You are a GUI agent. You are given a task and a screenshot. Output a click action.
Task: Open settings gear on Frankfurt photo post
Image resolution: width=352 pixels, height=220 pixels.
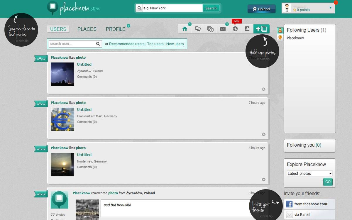coord(263,134)
